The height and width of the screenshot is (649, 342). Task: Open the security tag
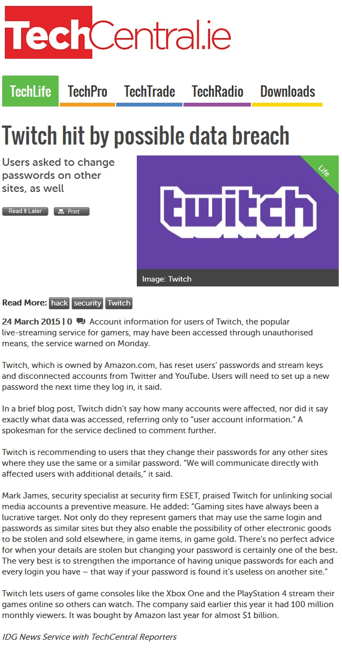(x=87, y=303)
